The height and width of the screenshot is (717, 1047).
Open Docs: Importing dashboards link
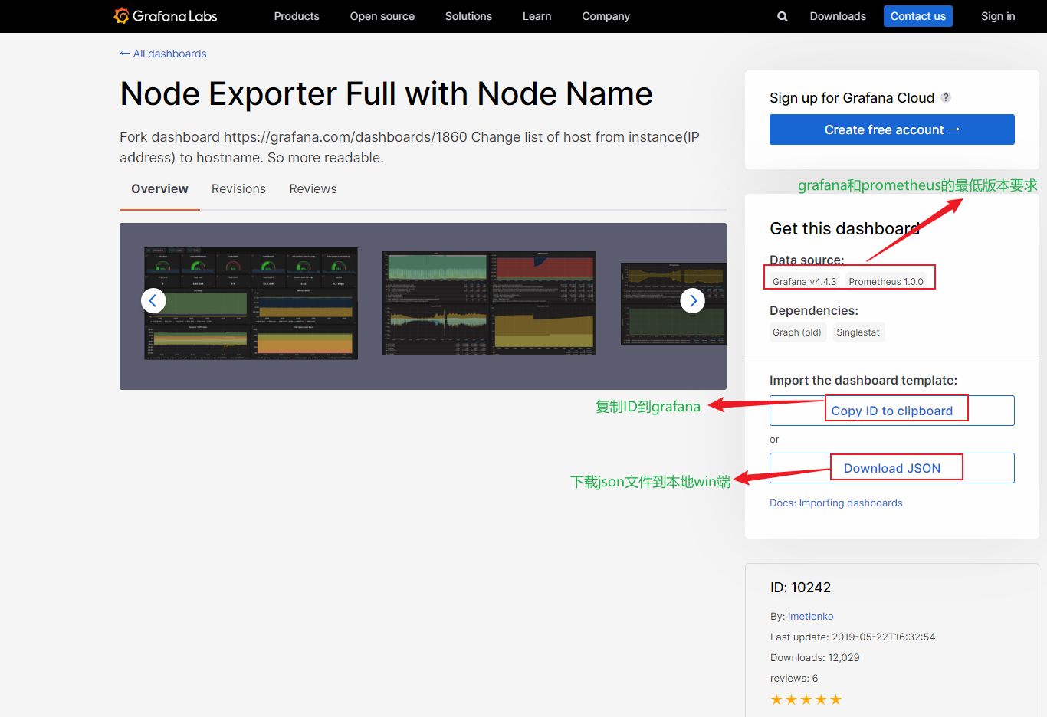tap(836, 503)
